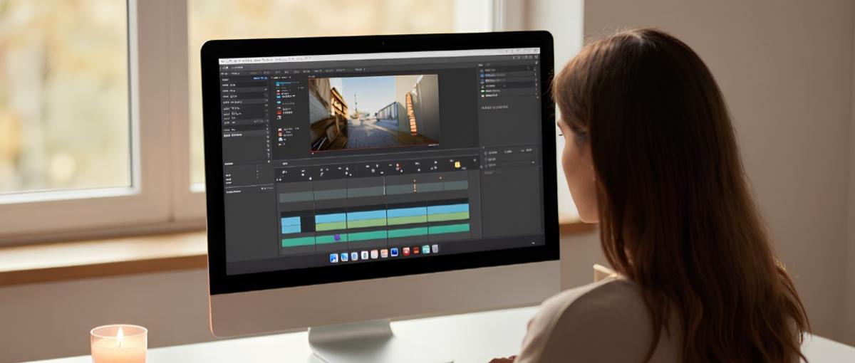Click the yellow icon in the timeline toolbar
The width and height of the screenshot is (855, 363).
pos(457,165)
